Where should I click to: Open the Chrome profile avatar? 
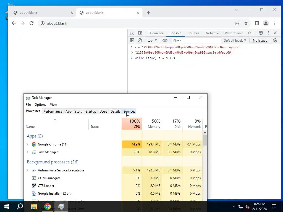266,23
